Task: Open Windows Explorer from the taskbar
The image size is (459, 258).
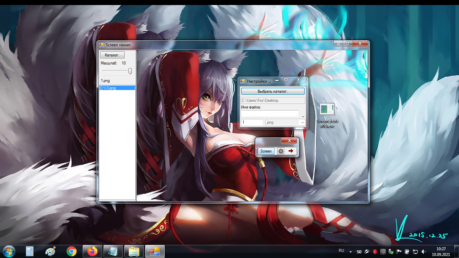Action: [x=134, y=251]
